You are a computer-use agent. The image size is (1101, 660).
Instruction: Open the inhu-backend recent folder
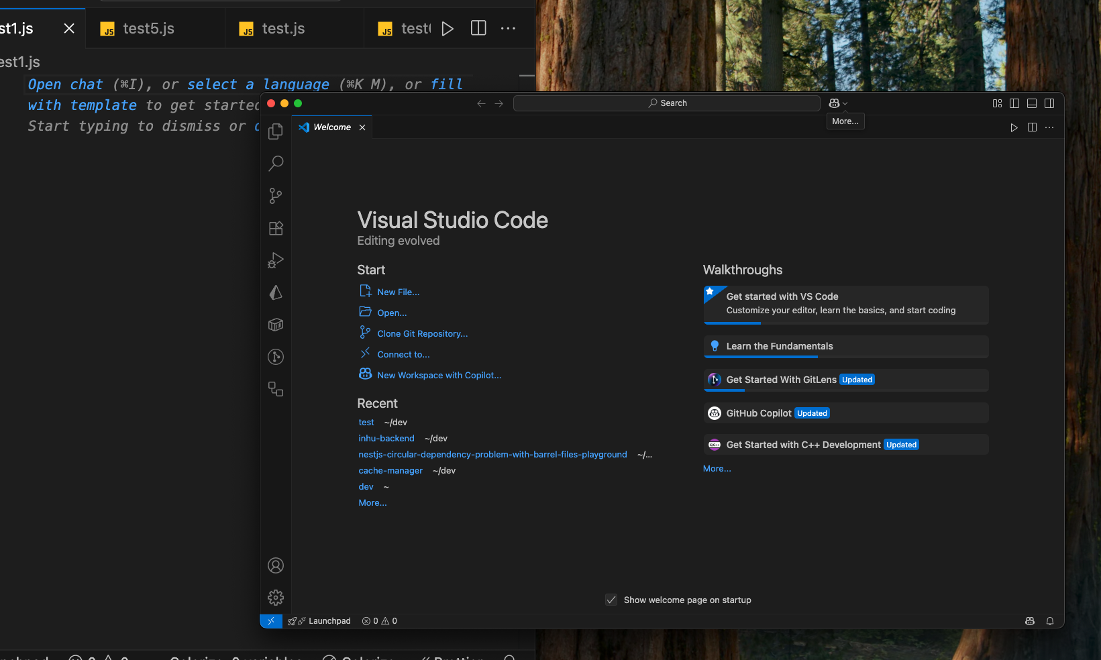click(386, 439)
